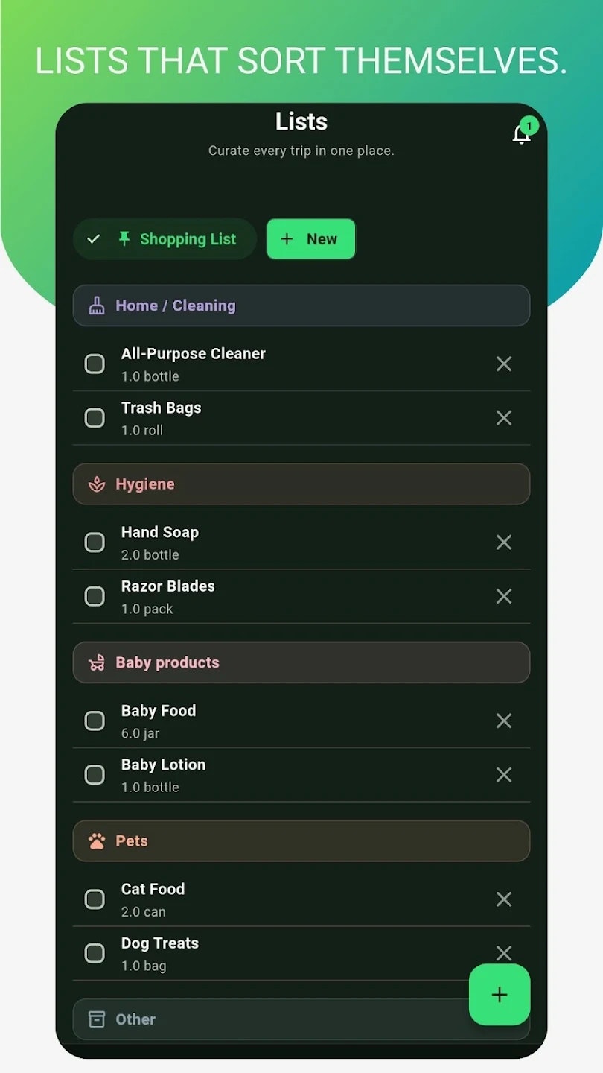This screenshot has width=603, height=1073.
Task: Remove Trash Bags with its X button
Action: pyautogui.click(x=504, y=418)
